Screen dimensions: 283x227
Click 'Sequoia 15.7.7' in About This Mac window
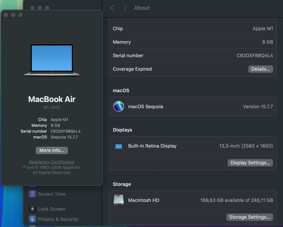click(x=64, y=137)
